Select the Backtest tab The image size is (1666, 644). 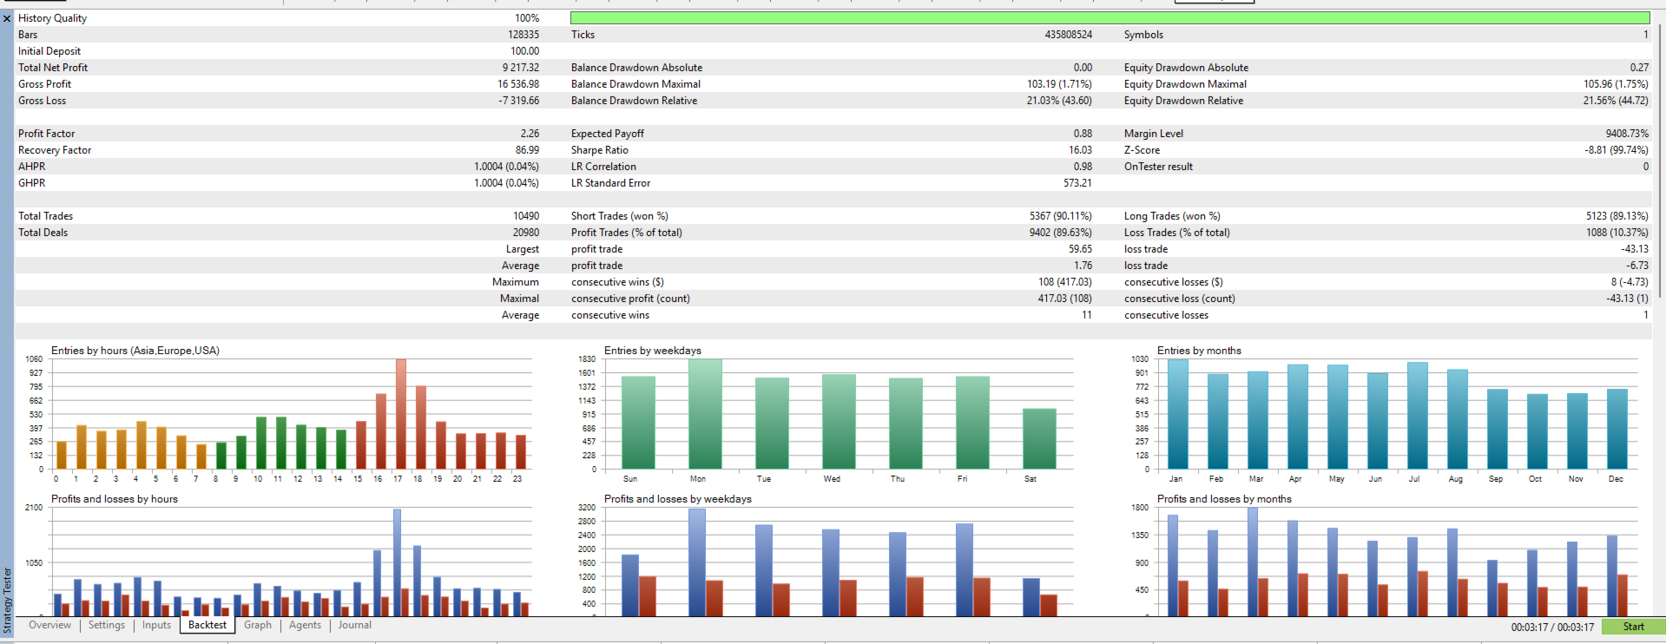tap(207, 625)
